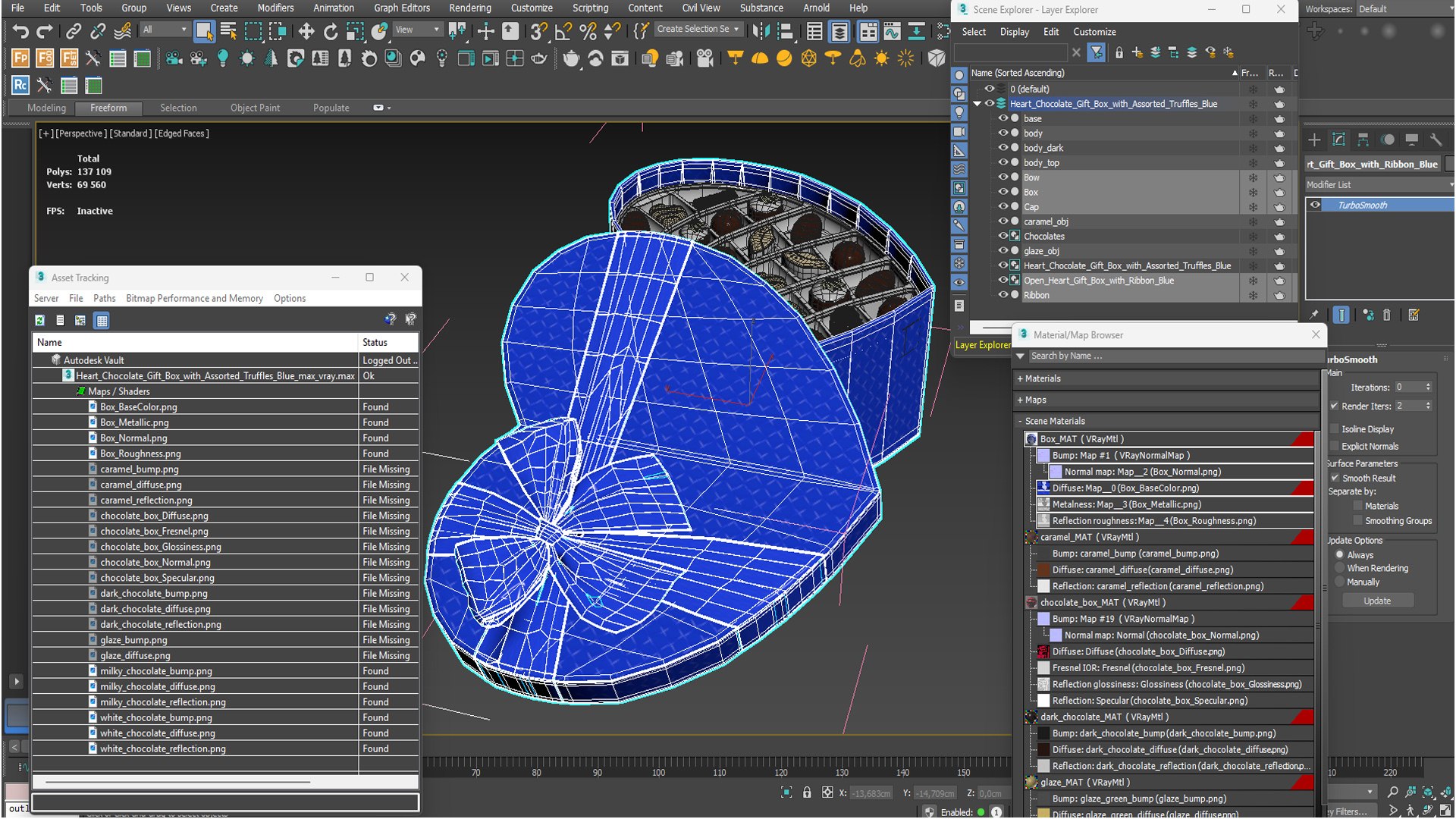Expand the Materials section in Material Browser
Image resolution: width=1456 pixels, height=819 pixels.
[1168, 378]
